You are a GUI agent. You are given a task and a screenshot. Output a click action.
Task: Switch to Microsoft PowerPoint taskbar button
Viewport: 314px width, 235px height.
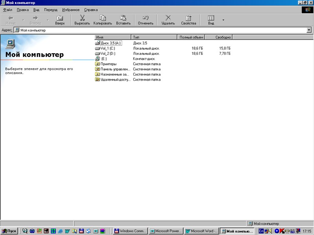(166, 231)
